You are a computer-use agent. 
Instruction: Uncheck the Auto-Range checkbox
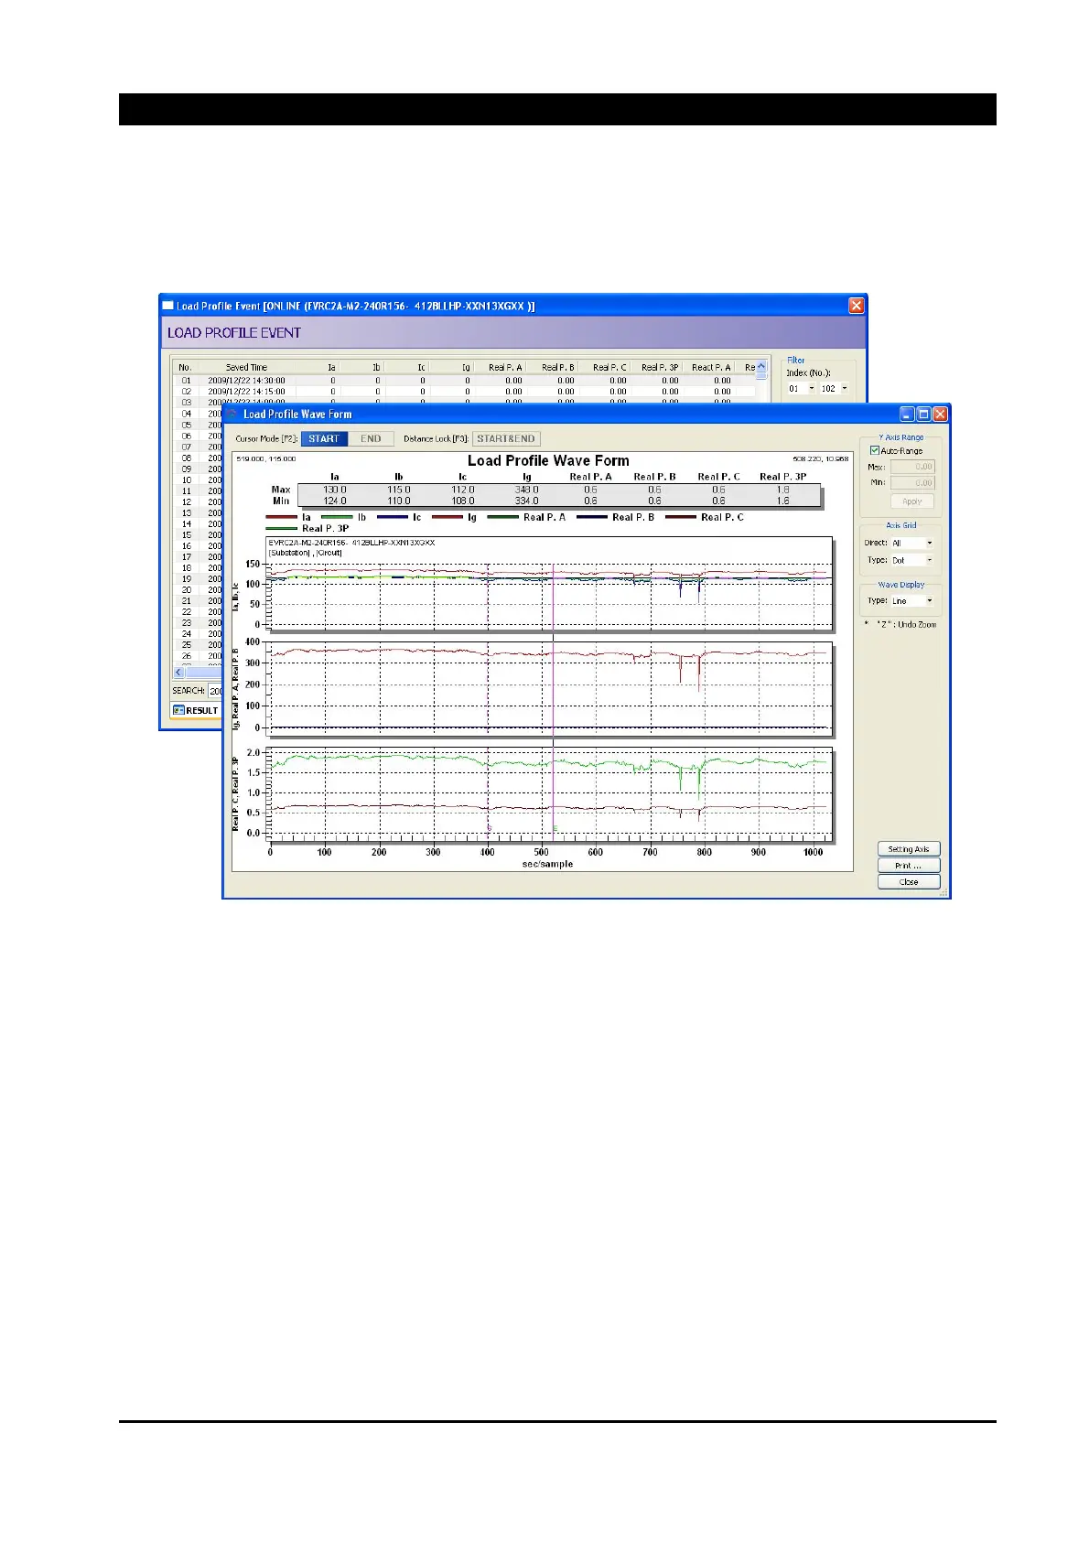pyautogui.click(x=875, y=450)
